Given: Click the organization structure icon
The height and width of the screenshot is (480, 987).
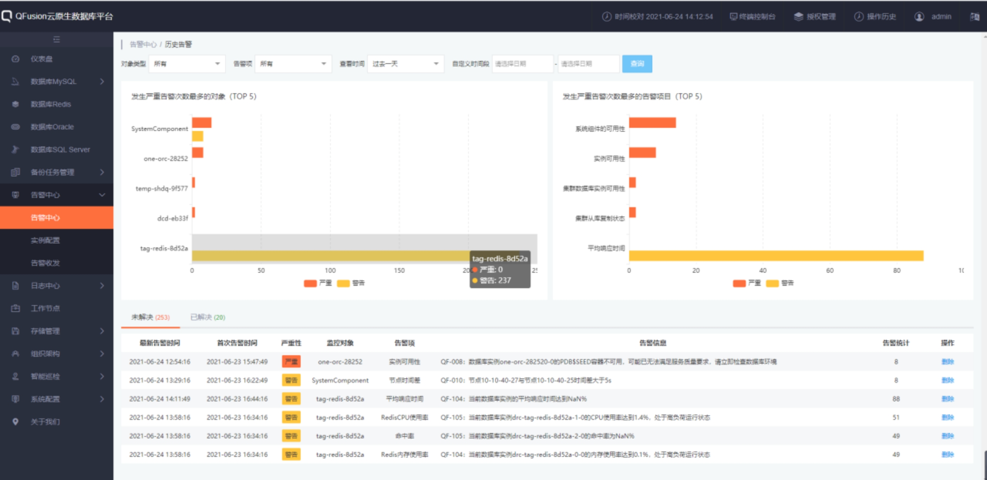Looking at the screenshot, I should (x=15, y=354).
